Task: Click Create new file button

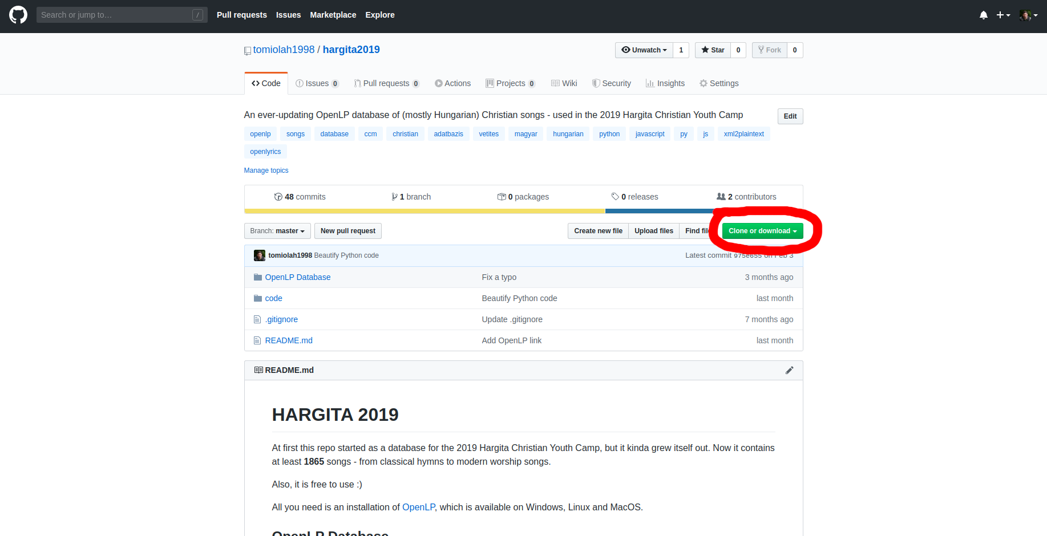Action: [598, 231]
